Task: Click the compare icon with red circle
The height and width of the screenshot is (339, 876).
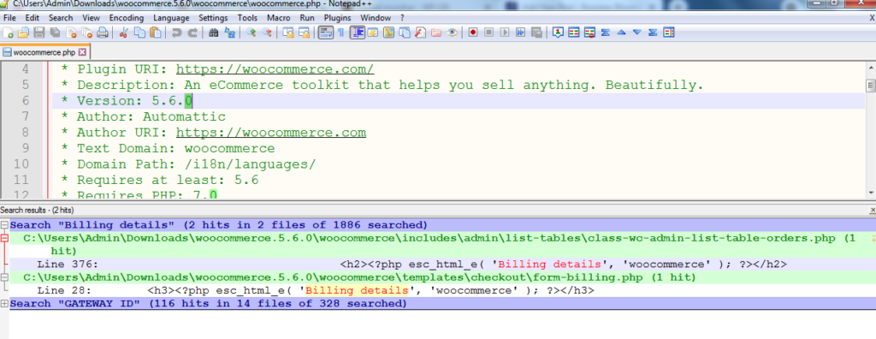Action: pos(589,33)
